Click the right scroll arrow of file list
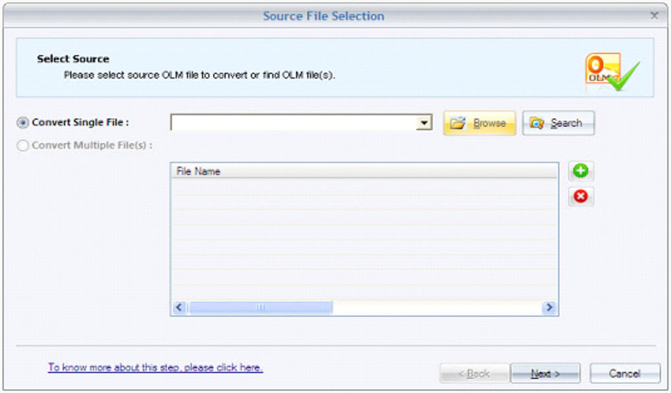The height and width of the screenshot is (393, 671). [x=549, y=307]
